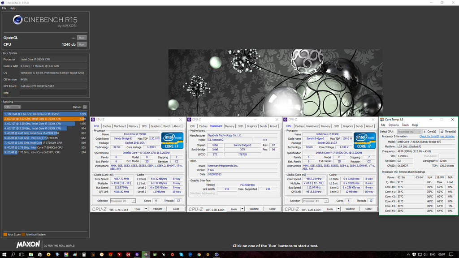Open the Processor #1 selection dropdown in leftmost CPU-Z
Image resolution: width=459 pixels, height=258 pixels.
[122, 201]
